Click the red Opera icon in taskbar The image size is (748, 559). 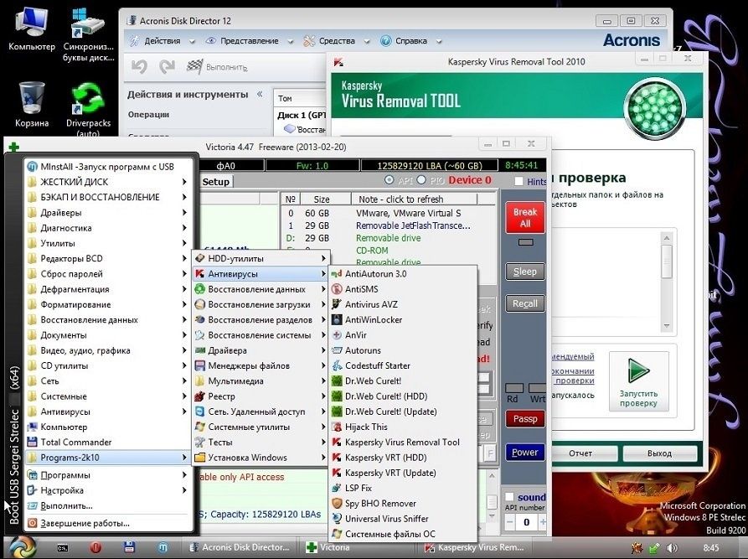tap(95, 547)
